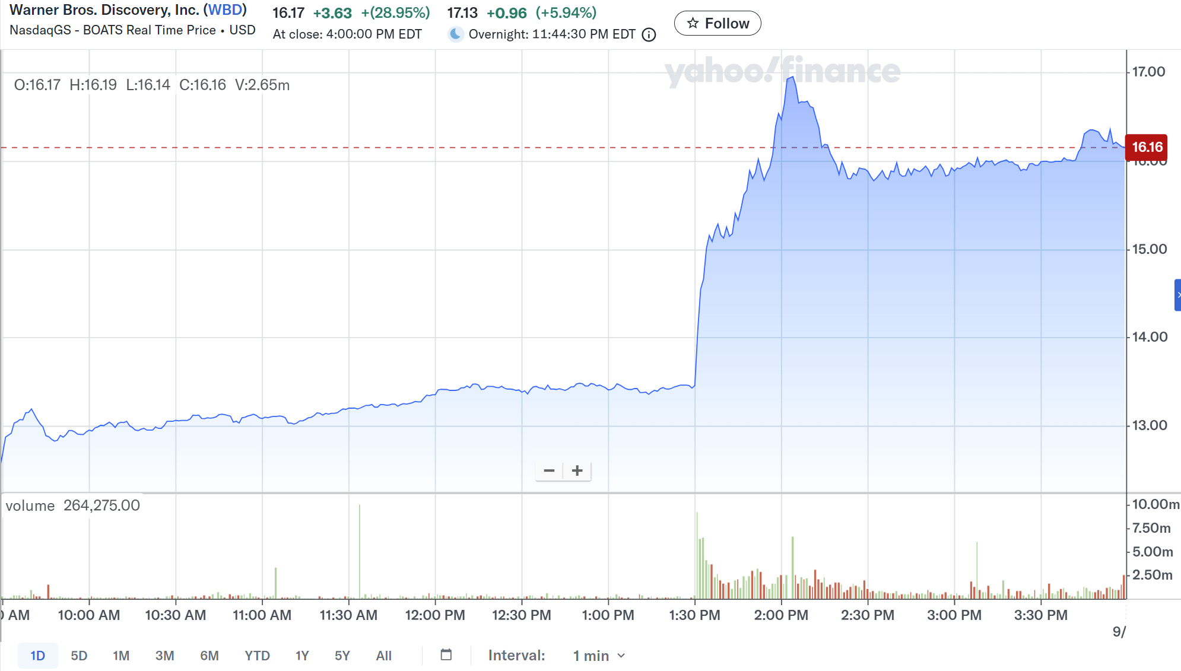Screen dimensions: 1181x671
Task: Click the H:16.19 high value readout
Action: click(93, 85)
